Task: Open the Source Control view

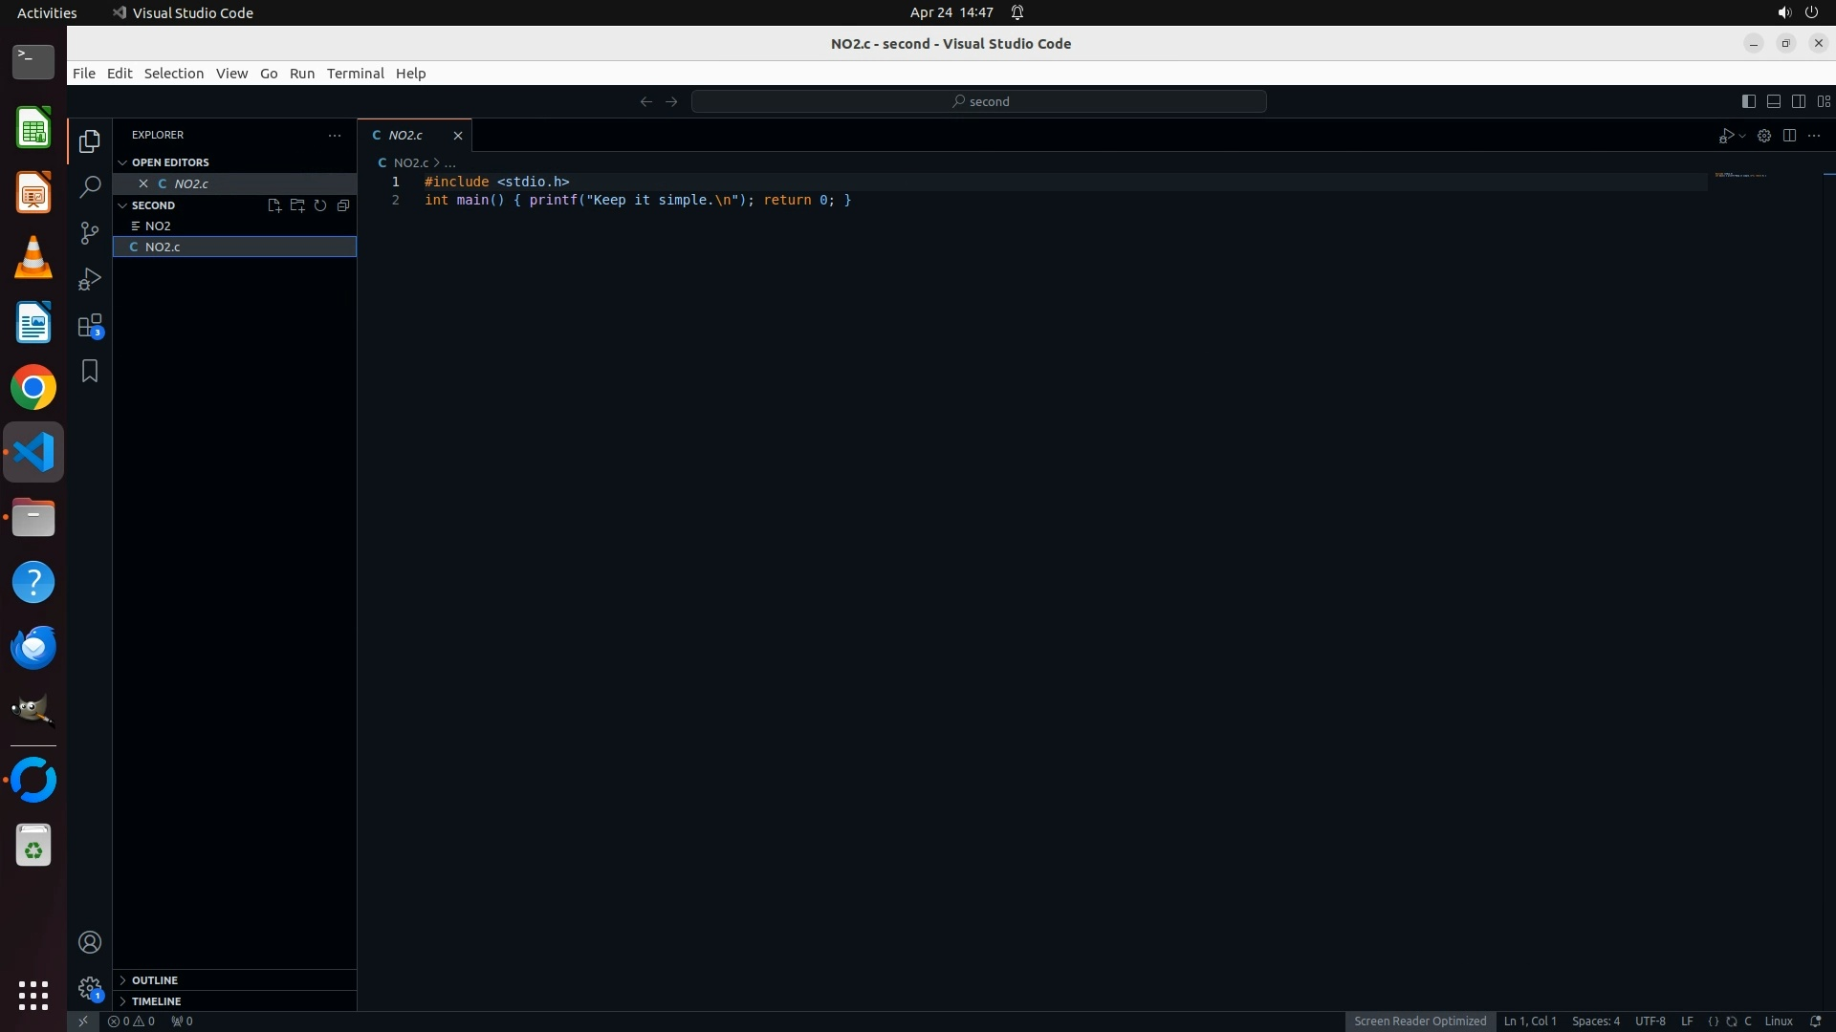Action: coord(90,233)
